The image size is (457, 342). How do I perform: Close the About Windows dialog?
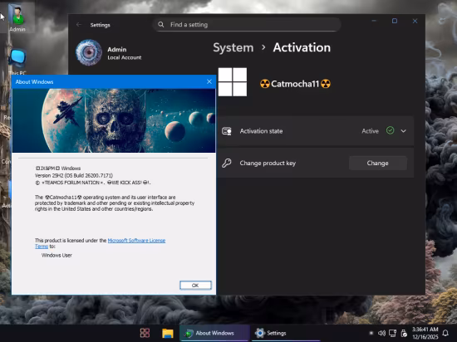[x=209, y=81]
